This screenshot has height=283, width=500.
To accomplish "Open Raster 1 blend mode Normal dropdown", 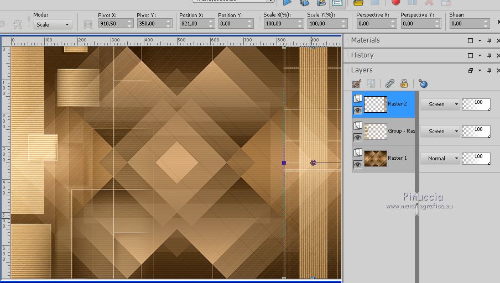I will (440, 158).
